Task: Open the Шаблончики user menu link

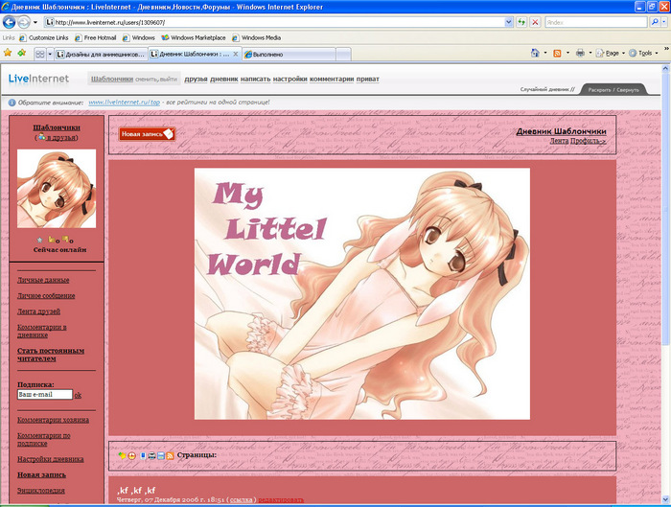Action: [x=112, y=79]
